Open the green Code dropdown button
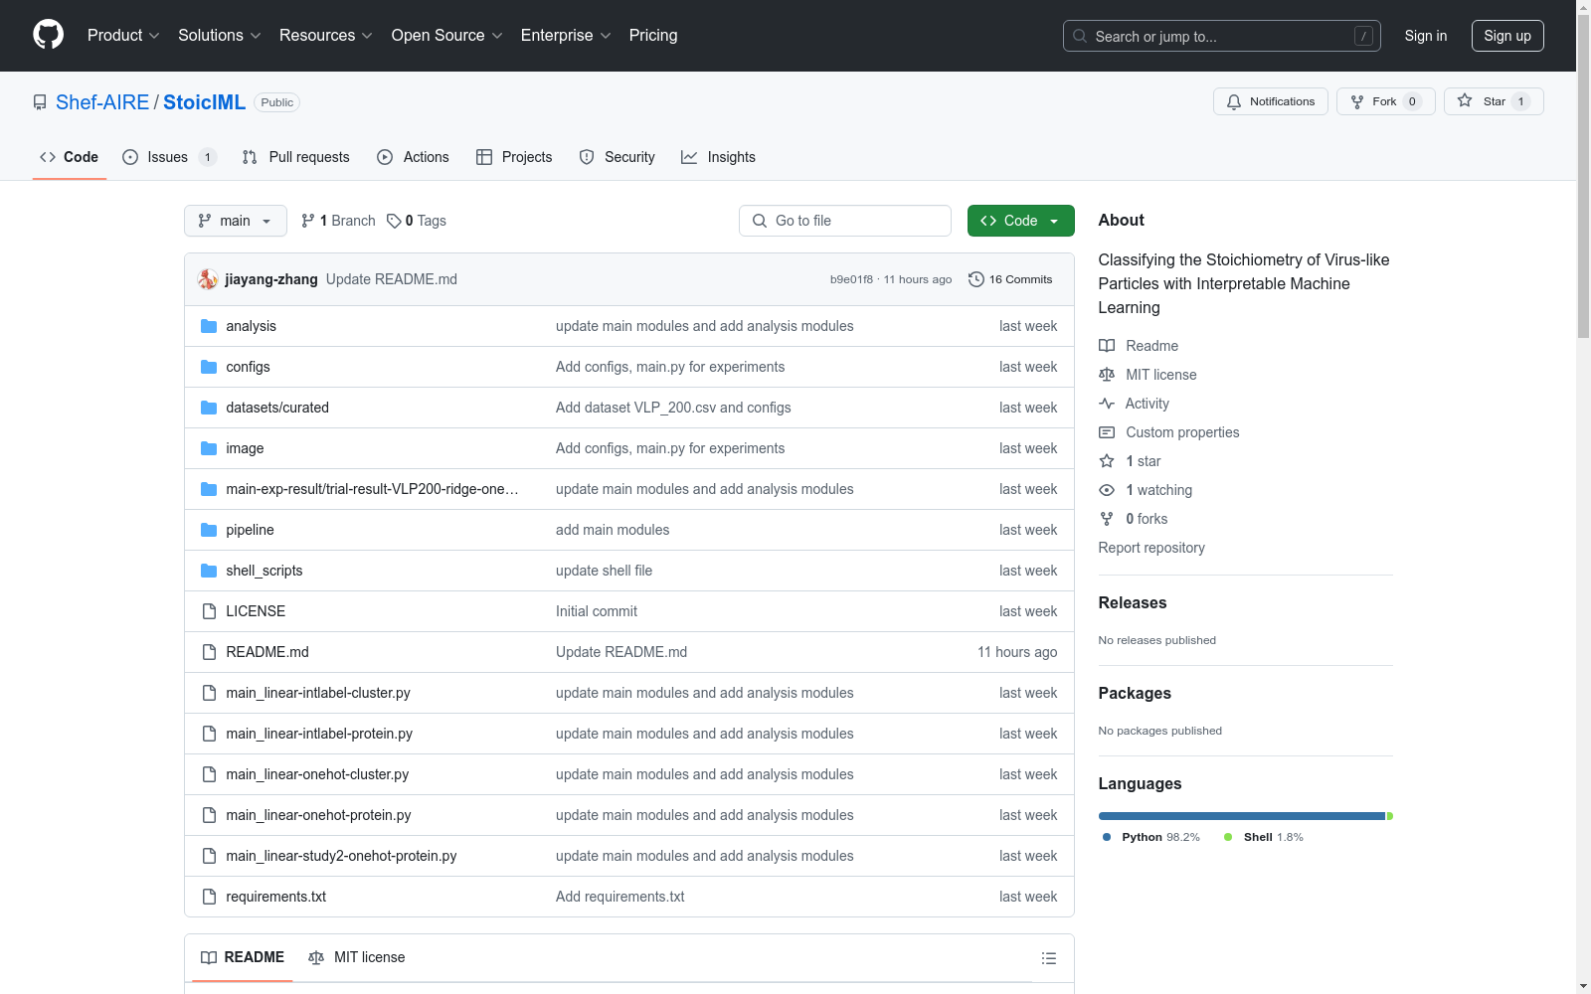1591x994 pixels. click(x=1020, y=221)
